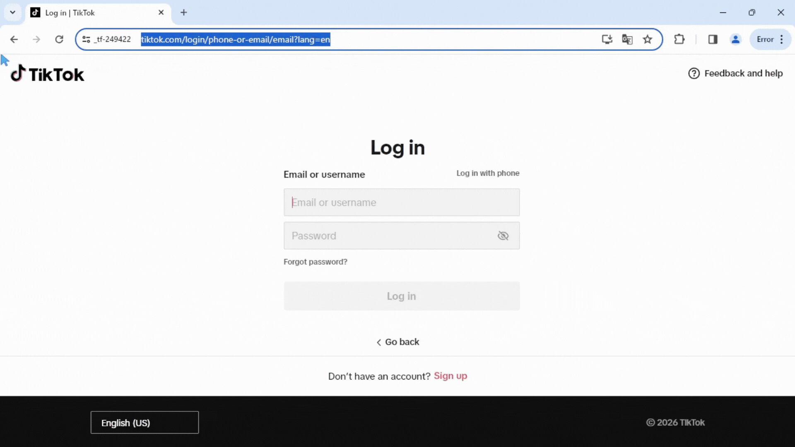Open the browser profile icon
The image size is (795, 447).
[736, 39]
